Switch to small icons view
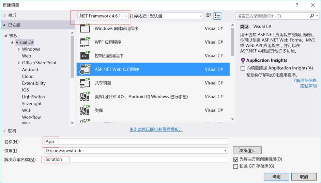The width and height of the screenshot is (321, 183). point(209,16)
